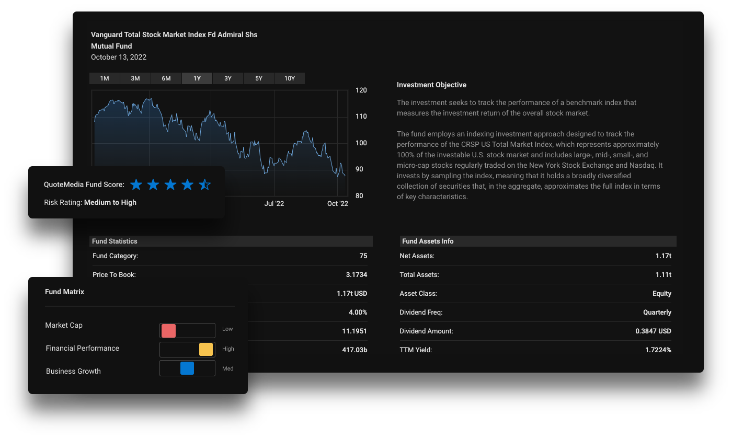Show the 3Y price history
Viewport: 732px width, 439px height.
pos(228,78)
